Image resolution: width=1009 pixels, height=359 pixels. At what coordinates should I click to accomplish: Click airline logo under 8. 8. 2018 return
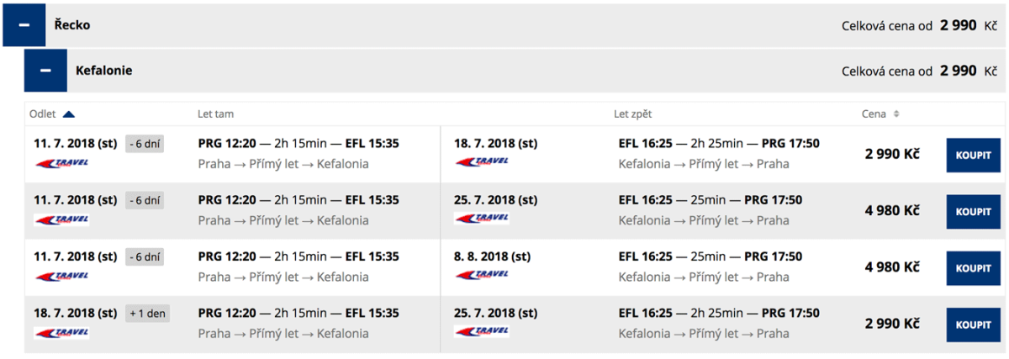482,276
